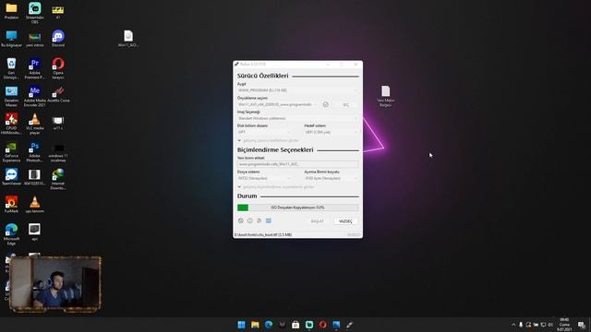Open File Explorer from the taskbar

(255, 325)
